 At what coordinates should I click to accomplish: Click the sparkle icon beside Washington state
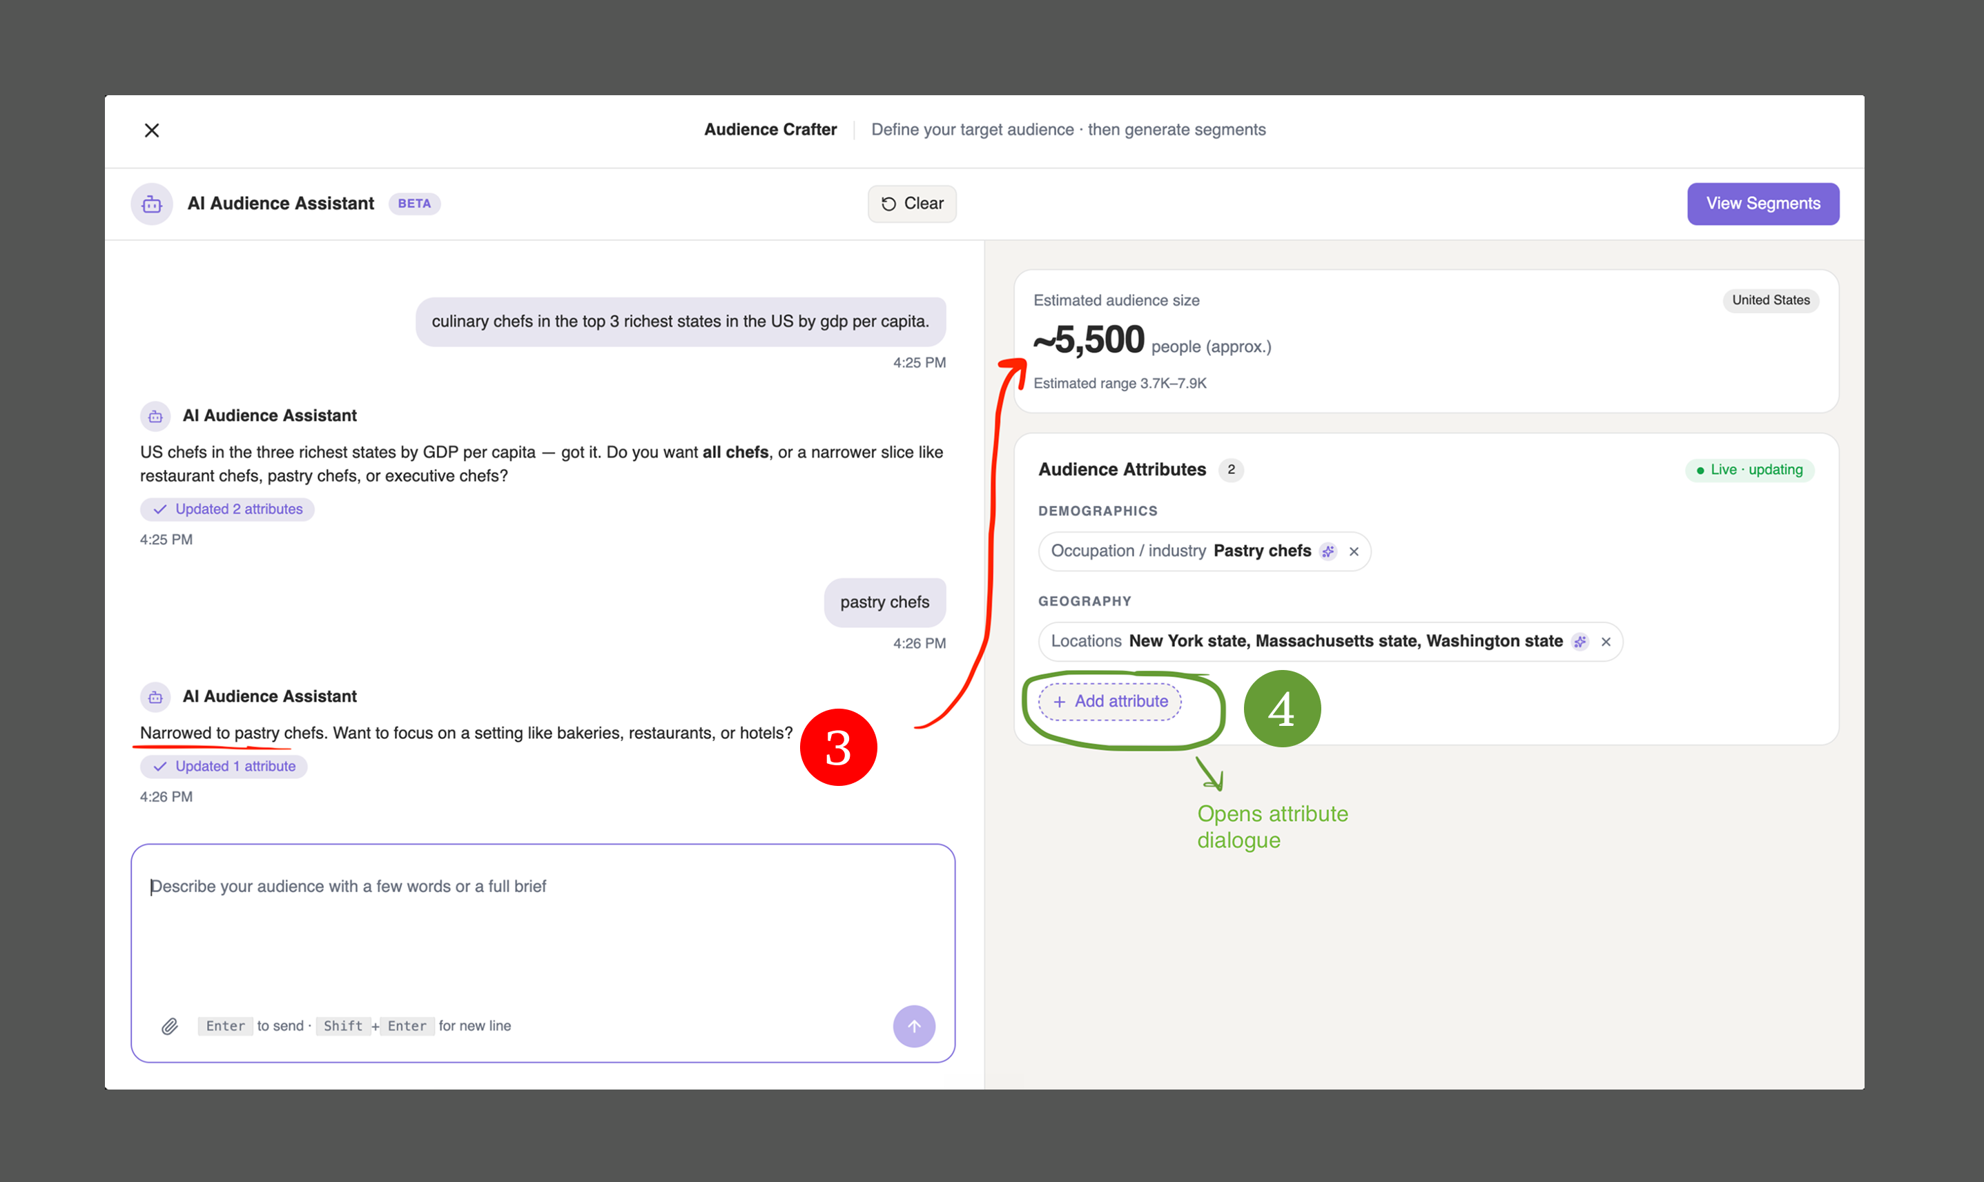pyautogui.click(x=1580, y=642)
